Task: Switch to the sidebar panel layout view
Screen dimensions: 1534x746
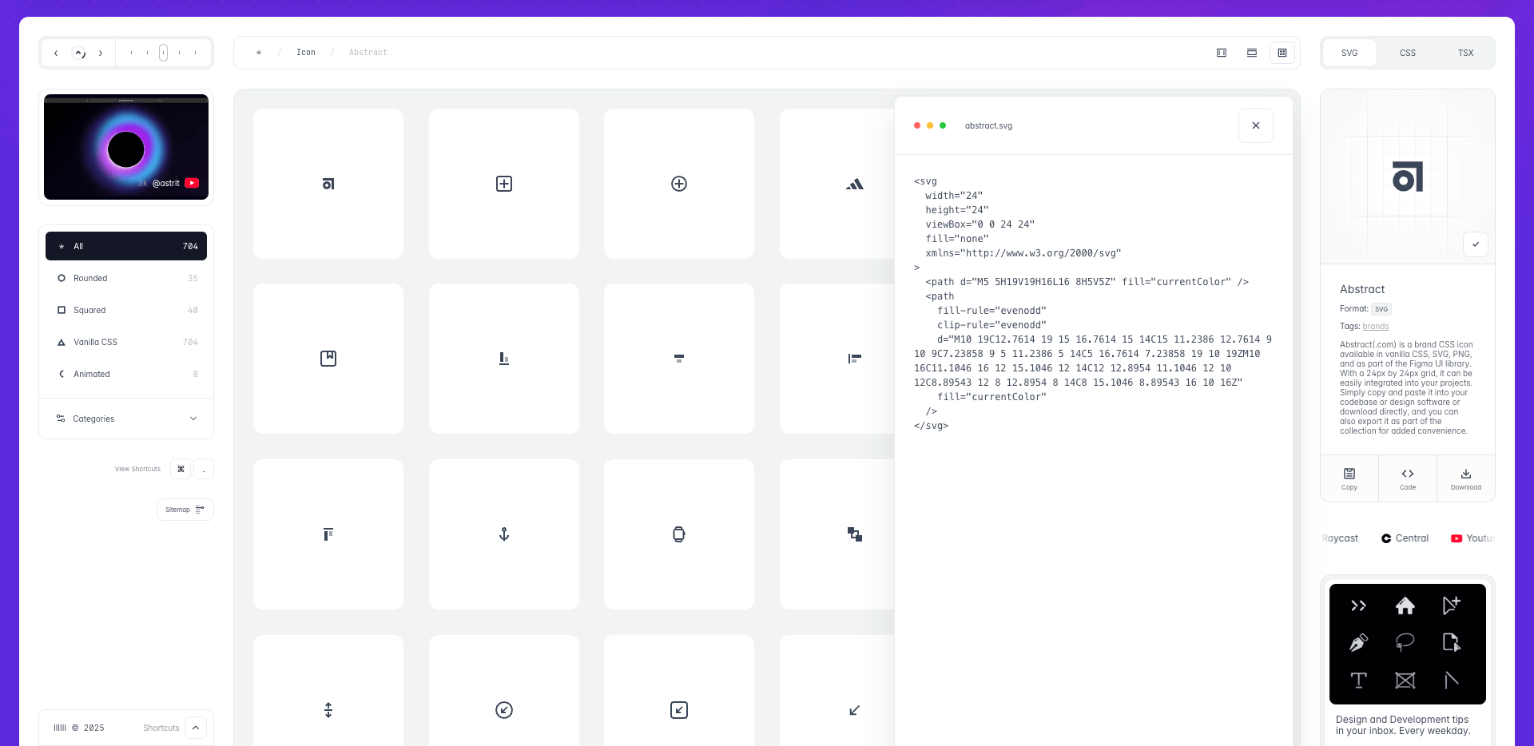Action: [x=1222, y=53]
